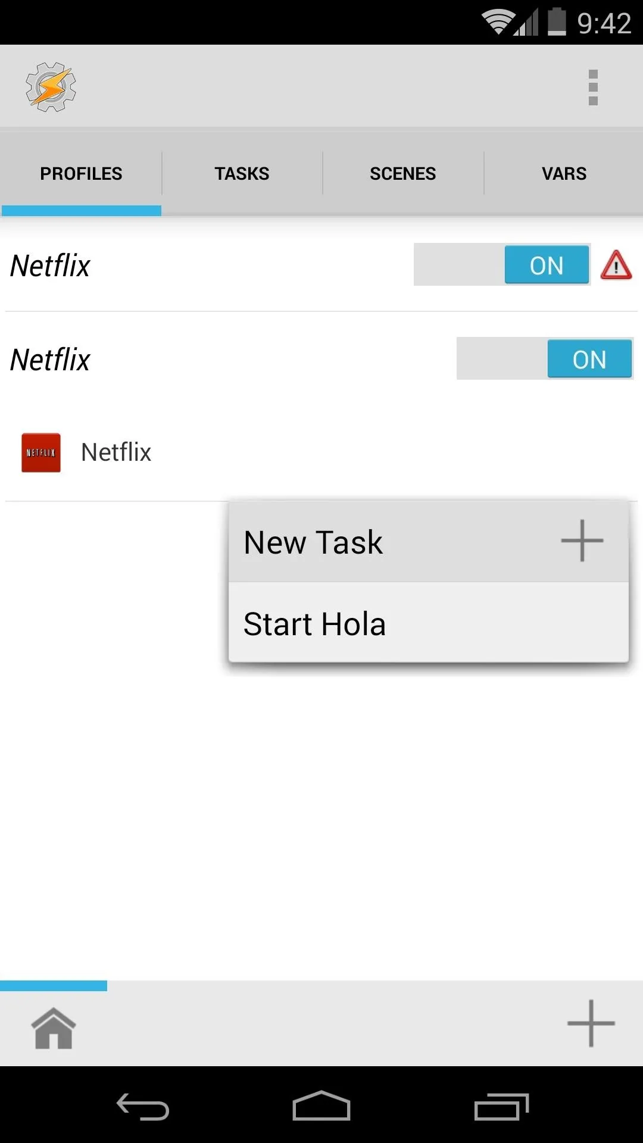
Task: Open Android recent apps button
Action: point(501,1107)
